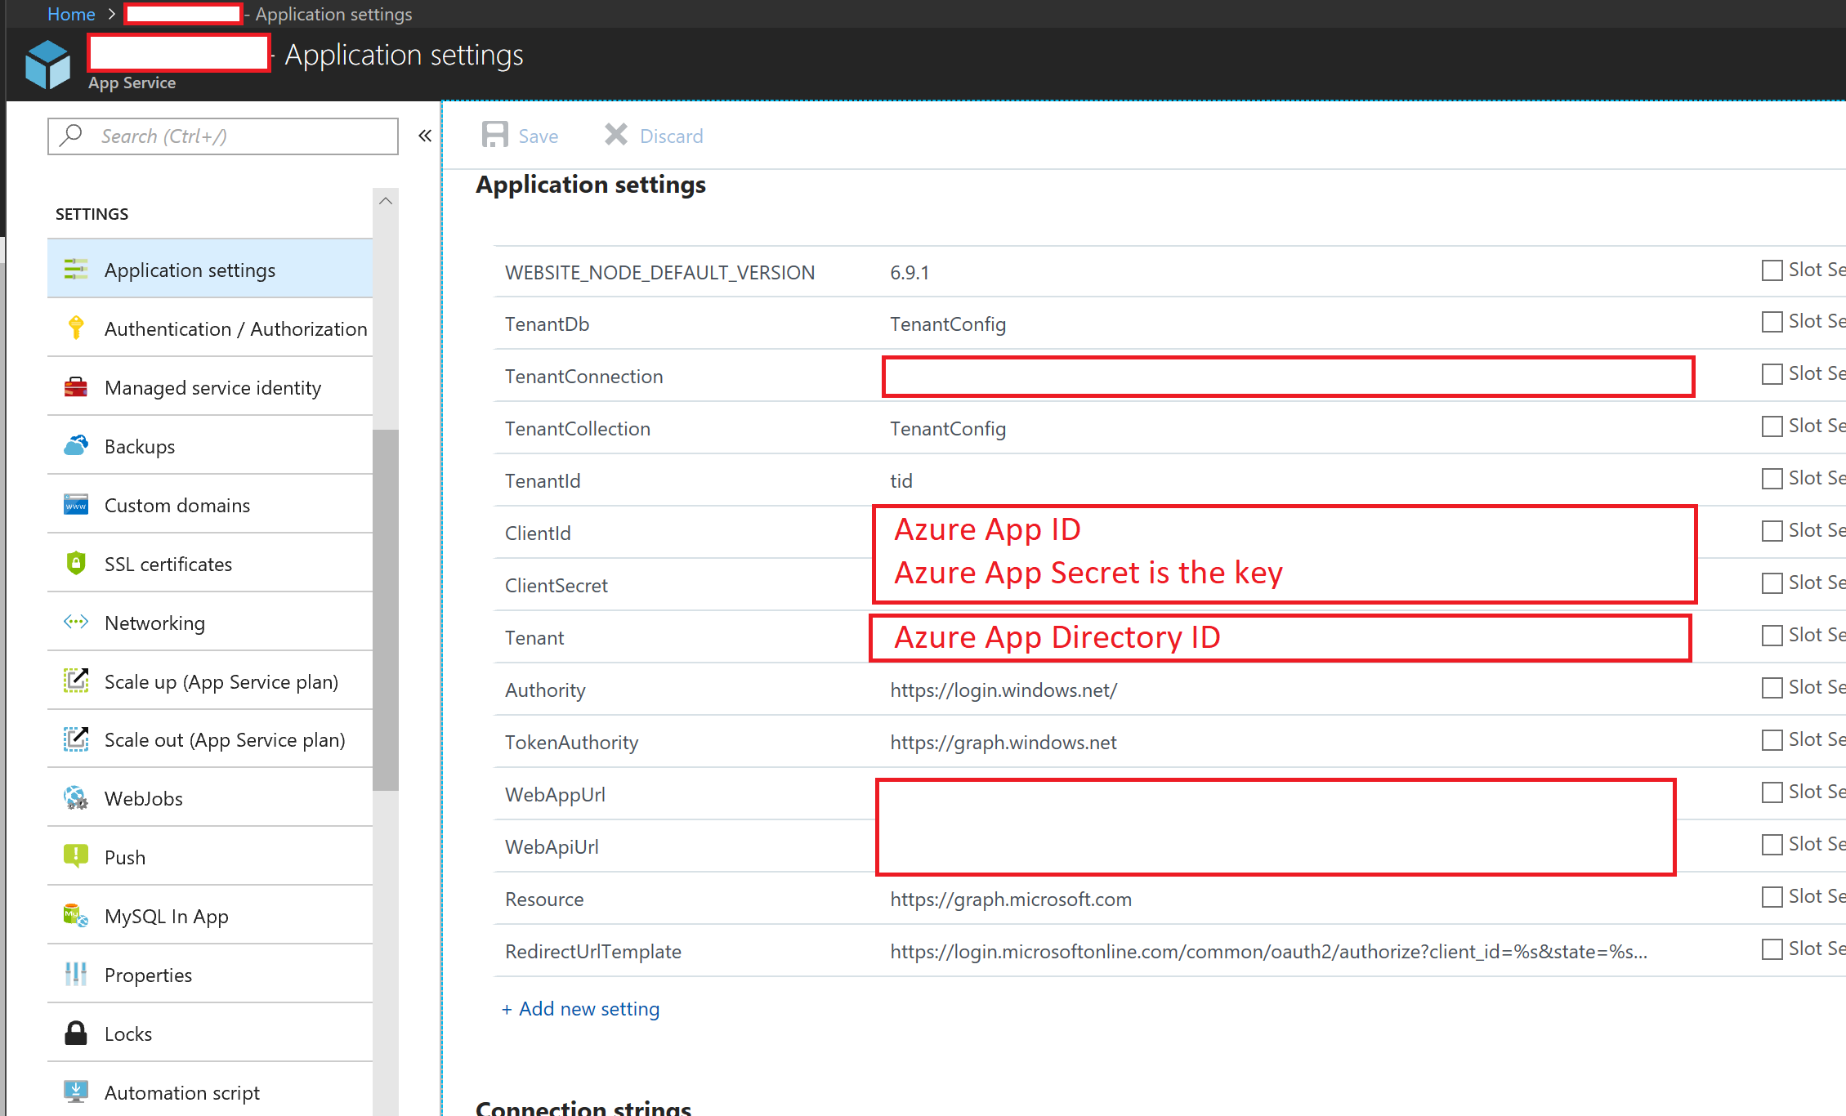Enable Slot Setting for the Resource row
Image resolution: width=1846 pixels, height=1116 pixels.
click(1772, 897)
